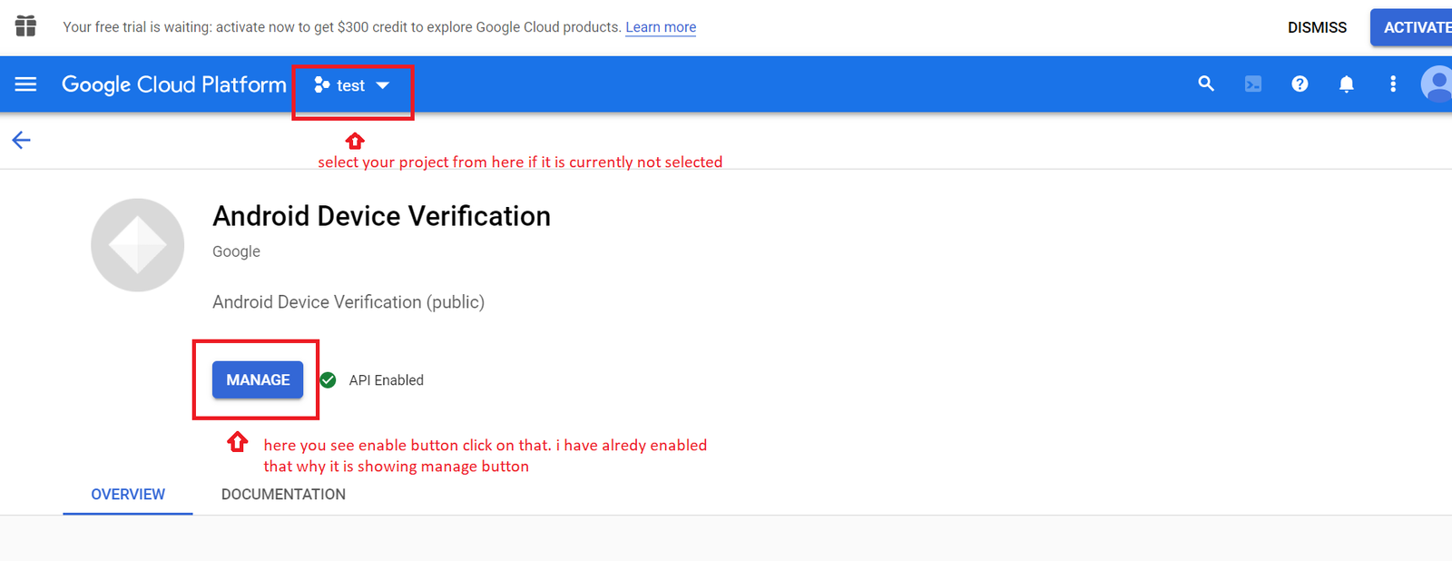Dismiss the free trial banner
This screenshot has width=1452, height=561.
(x=1317, y=27)
